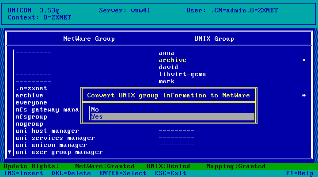
Task: Click the NetWare Group column header
Action: 89,38
